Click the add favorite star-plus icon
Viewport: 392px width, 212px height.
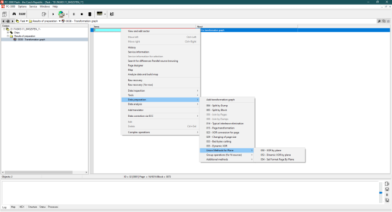pos(384,21)
